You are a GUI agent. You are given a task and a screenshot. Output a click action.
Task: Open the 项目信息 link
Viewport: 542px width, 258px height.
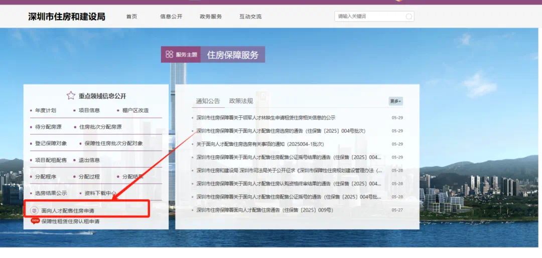(x=89, y=110)
